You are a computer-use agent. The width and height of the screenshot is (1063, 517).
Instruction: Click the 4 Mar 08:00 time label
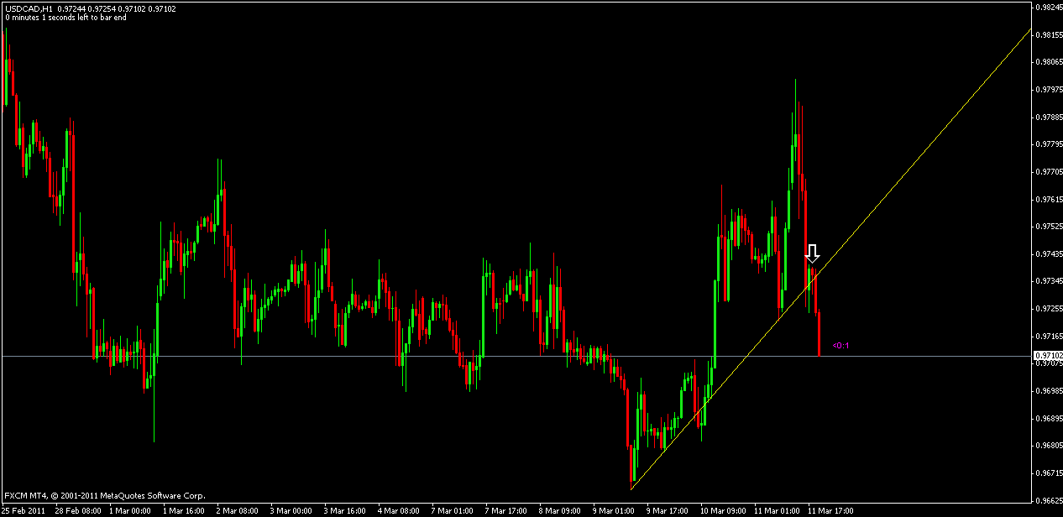tap(397, 510)
